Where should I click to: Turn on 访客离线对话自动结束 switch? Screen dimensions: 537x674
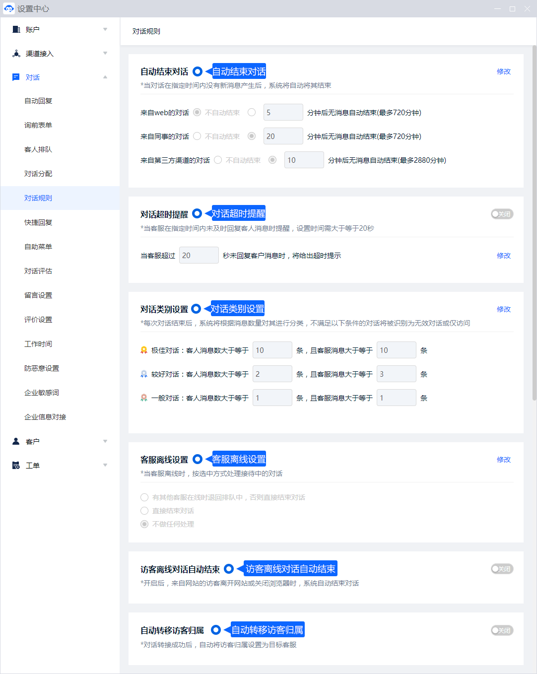[502, 569]
